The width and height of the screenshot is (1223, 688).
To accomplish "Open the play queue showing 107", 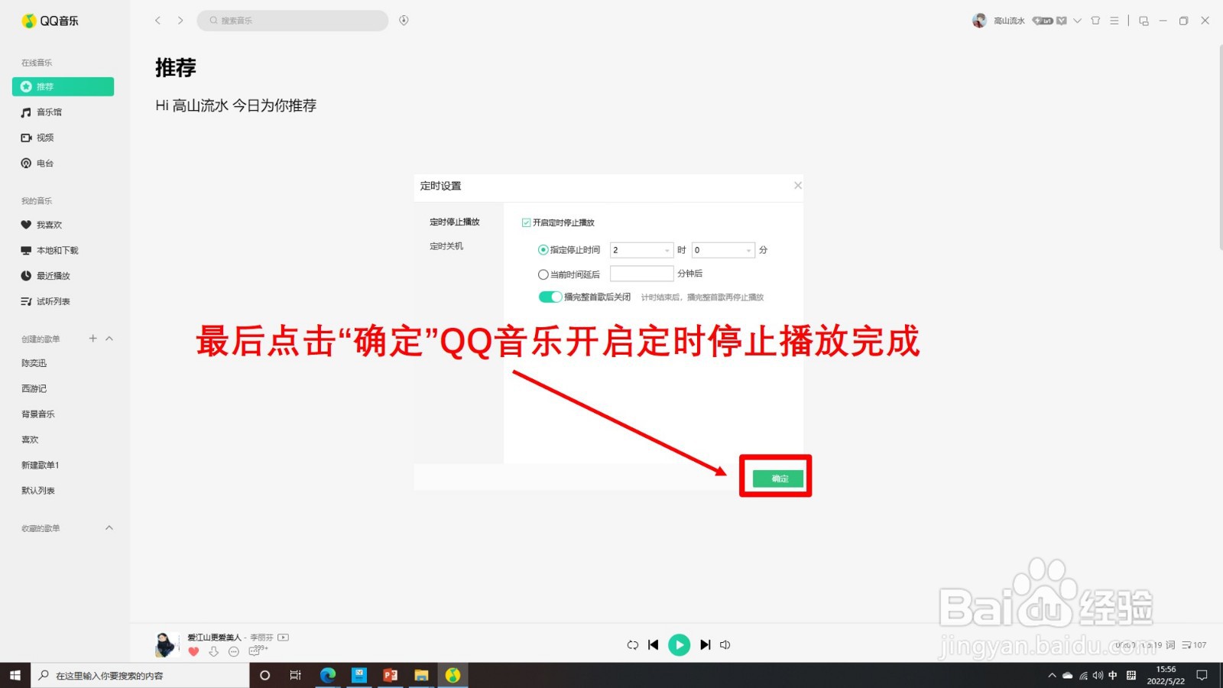I will pos(1194,645).
